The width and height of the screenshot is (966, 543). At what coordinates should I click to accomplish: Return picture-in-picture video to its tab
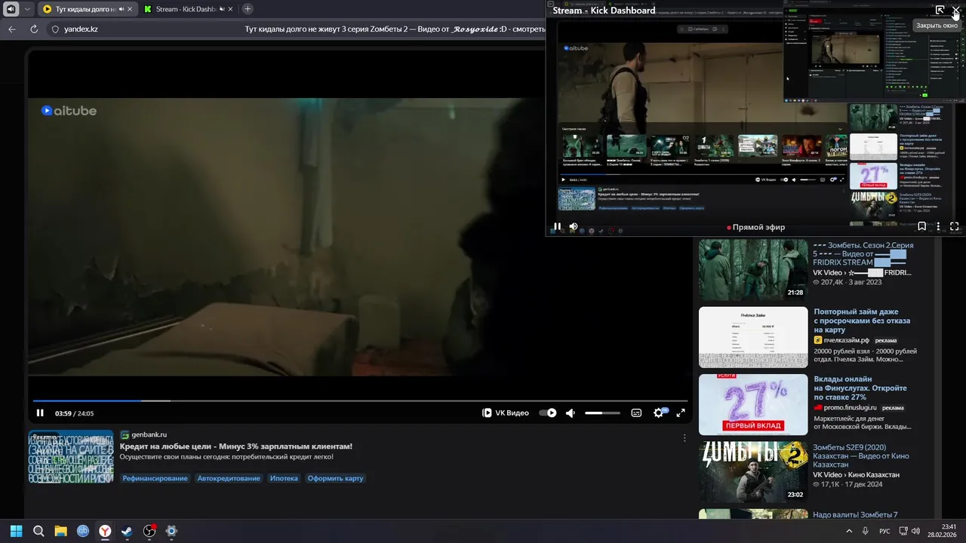(x=940, y=10)
